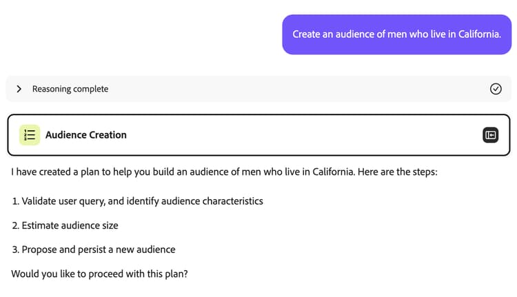Select step 2 "Estimate audience size"
The image size is (517, 297).
[69, 225]
